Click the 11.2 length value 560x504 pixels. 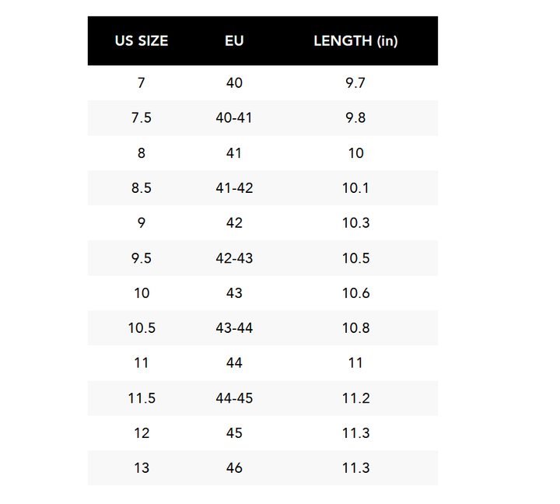pos(355,398)
